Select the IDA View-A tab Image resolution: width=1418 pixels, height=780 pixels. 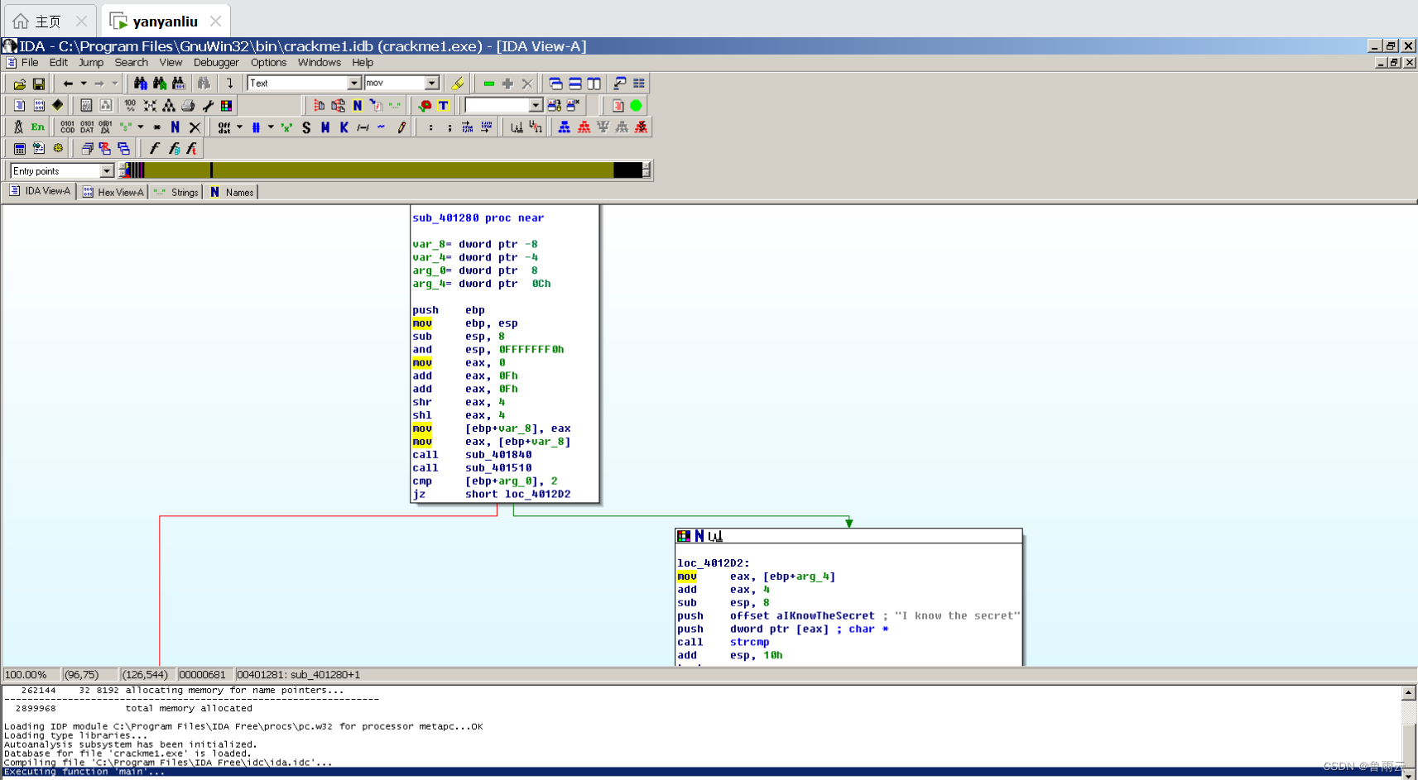click(x=40, y=191)
